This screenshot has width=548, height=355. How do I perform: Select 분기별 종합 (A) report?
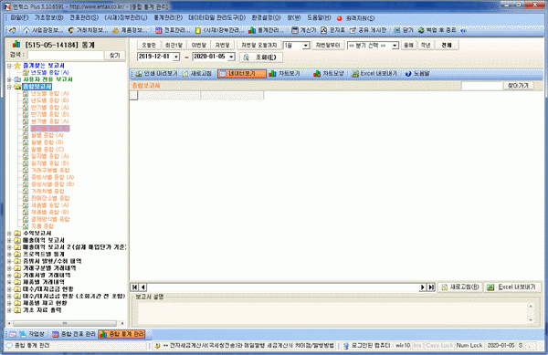[50, 121]
